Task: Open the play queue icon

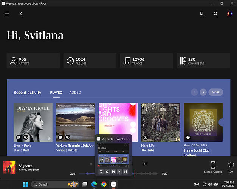Action: [x=146, y=164]
